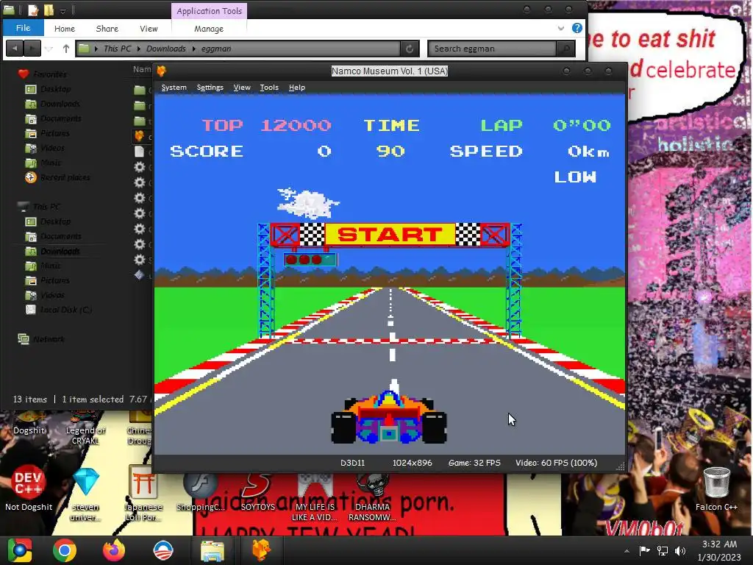Open the System menu in emulator
The width and height of the screenshot is (753, 565).
(x=174, y=88)
